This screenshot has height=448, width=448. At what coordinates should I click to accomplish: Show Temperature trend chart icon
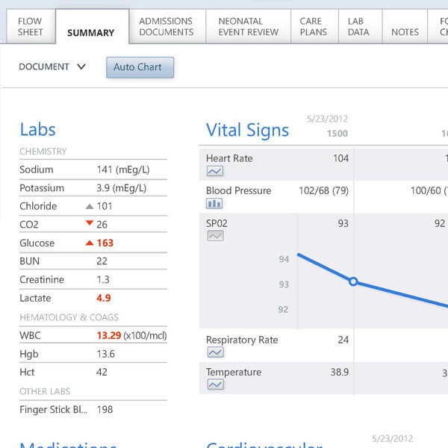(x=215, y=385)
